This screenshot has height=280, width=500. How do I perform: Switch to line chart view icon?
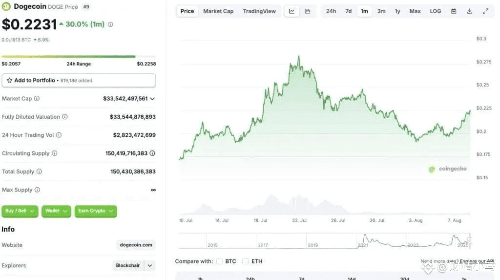(292, 11)
